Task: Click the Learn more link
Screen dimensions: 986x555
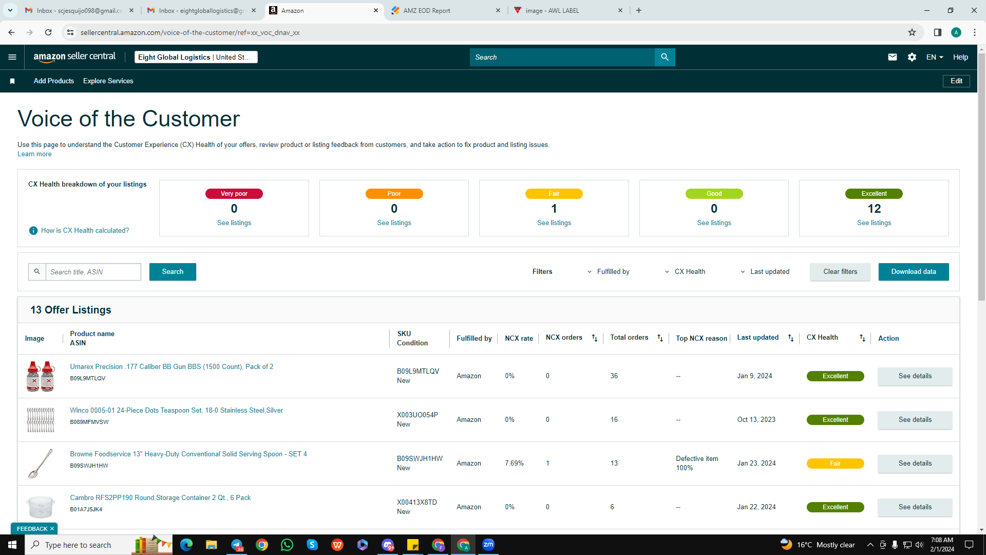Action: [34, 154]
